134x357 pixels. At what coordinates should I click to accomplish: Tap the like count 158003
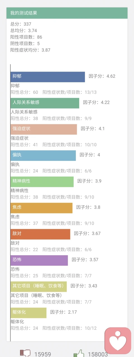(x=98, y=354)
